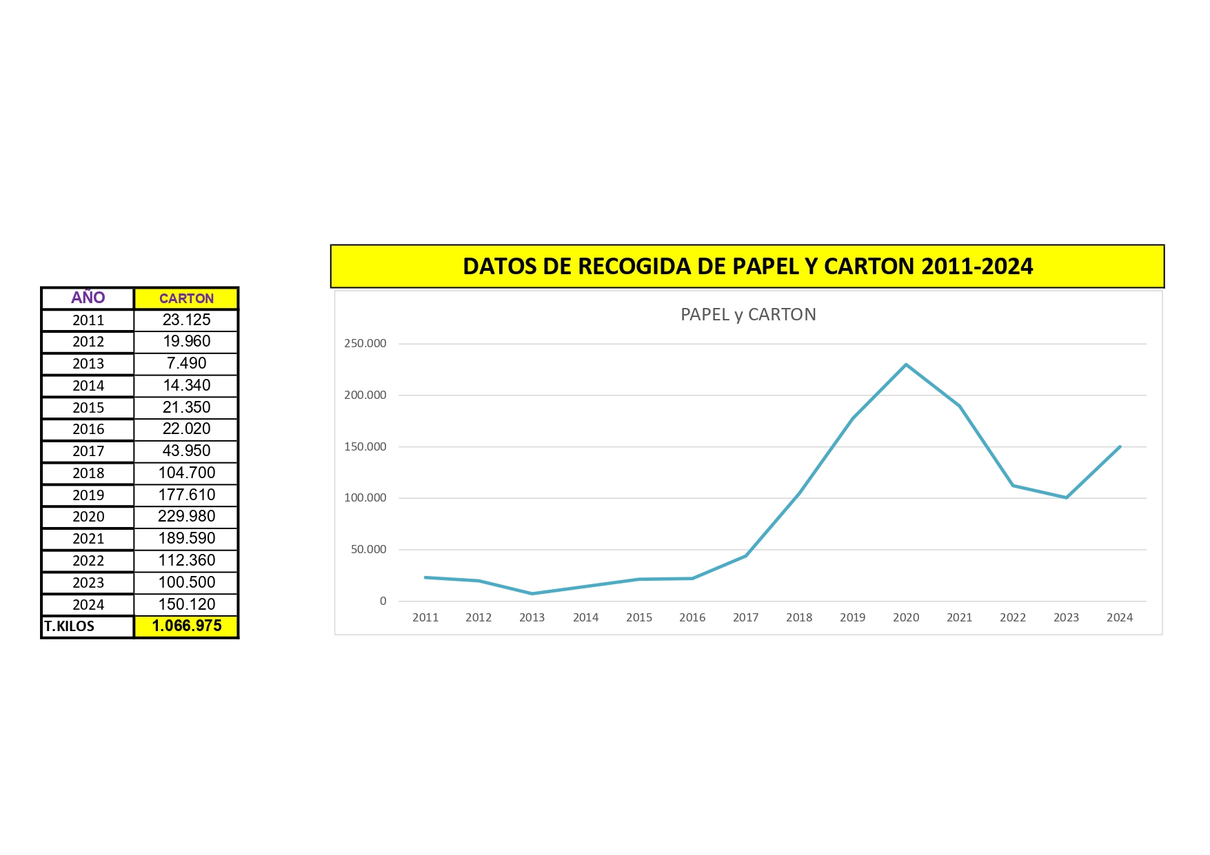Click the yellow total cell 1.066.975
The width and height of the screenshot is (1210, 855).
tap(186, 626)
